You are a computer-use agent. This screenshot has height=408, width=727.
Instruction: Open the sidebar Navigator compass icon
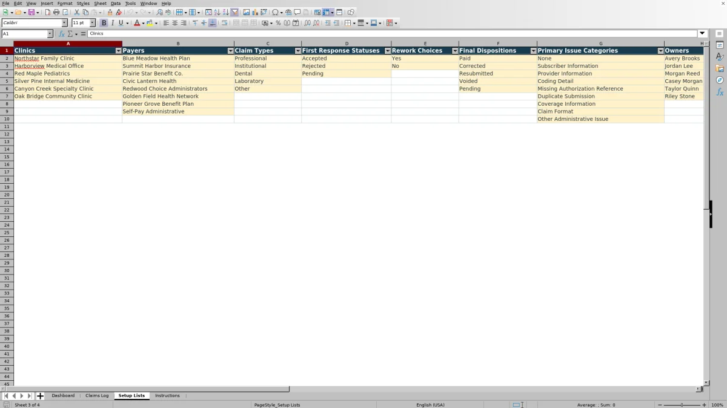pyautogui.click(x=720, y=80)
